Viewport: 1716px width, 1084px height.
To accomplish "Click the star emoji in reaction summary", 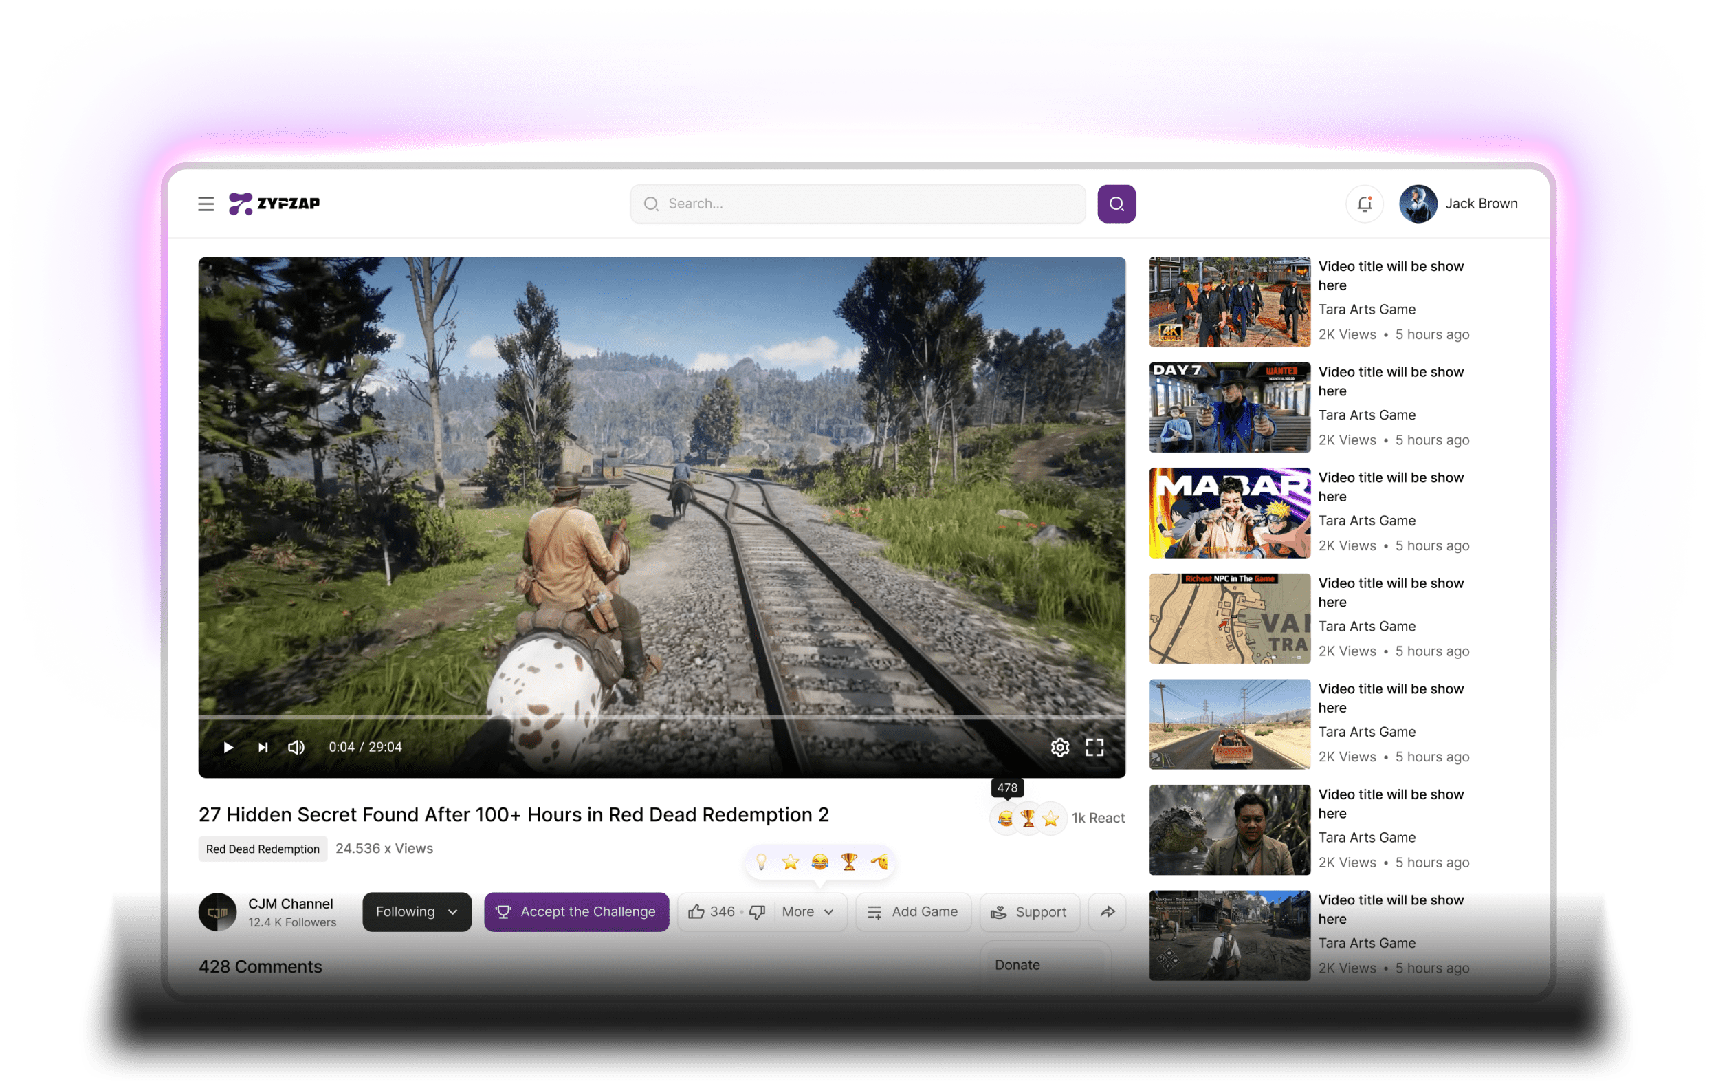I will 1050,818.
